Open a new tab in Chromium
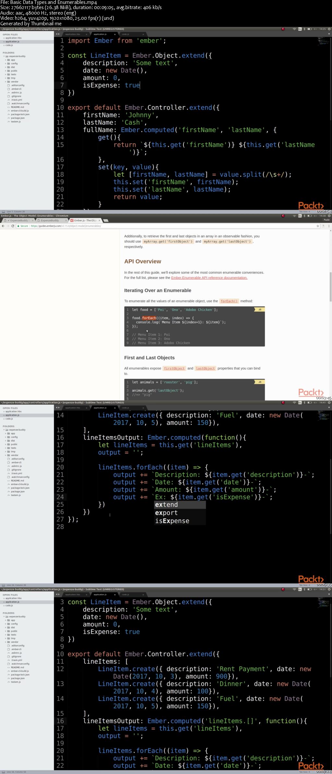 click(106, 220)
